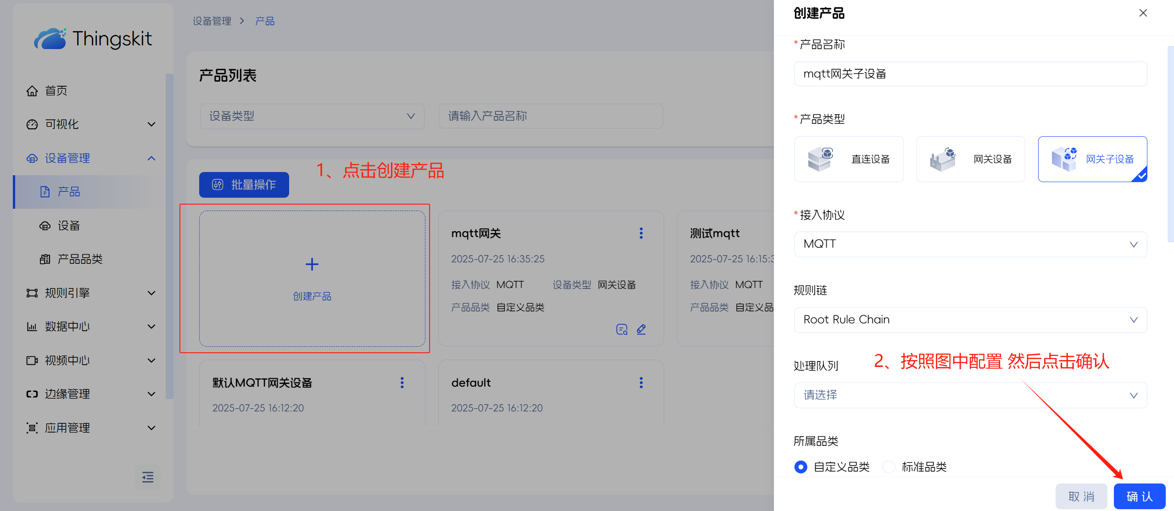
Task: Open detail icon on mqtt网关 card
Action: (621, 329)
